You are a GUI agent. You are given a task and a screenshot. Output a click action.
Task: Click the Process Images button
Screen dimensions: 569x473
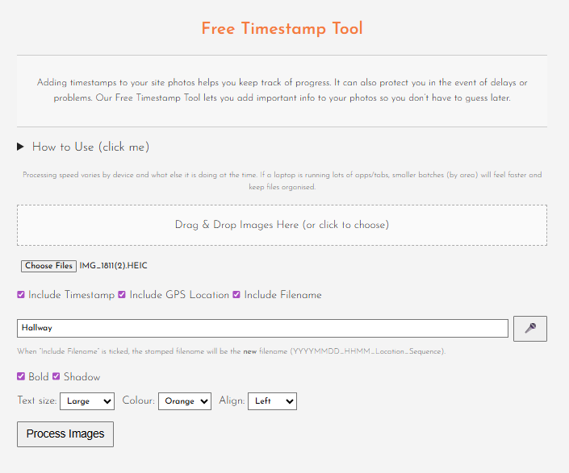pos(65,434)
